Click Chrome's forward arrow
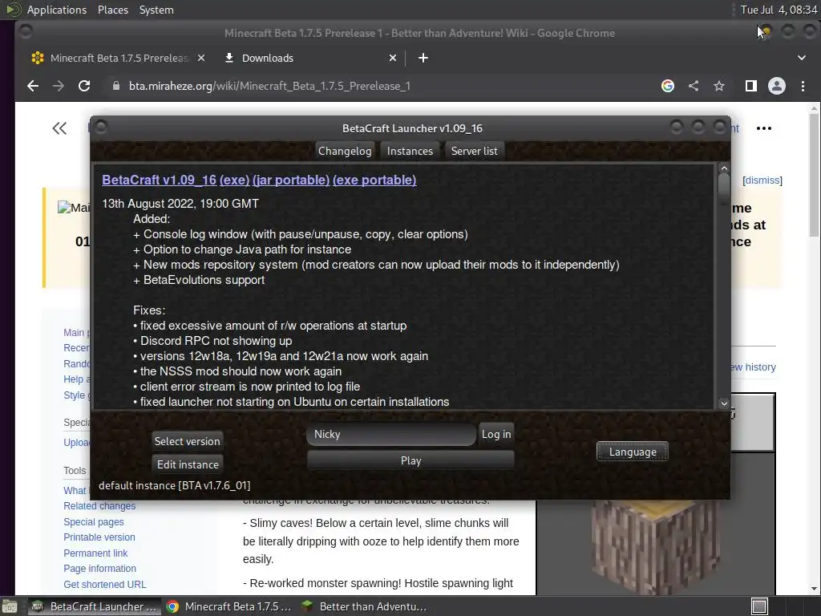This screenshot has height=616, width=821. pyautogui.click(x=58, y=86)
